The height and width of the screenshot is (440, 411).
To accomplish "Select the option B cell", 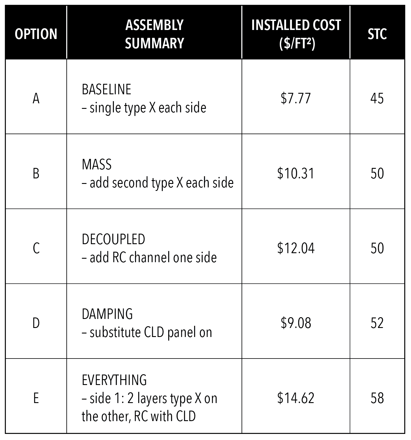I will click(x=36, y=173).
